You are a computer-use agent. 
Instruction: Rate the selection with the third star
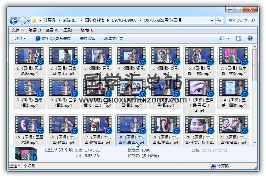[214, 150]
